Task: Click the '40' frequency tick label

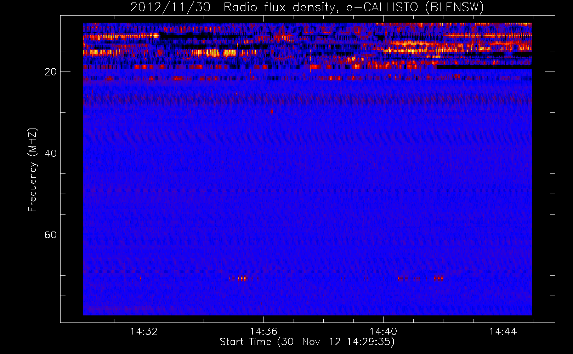Action: 51,153
